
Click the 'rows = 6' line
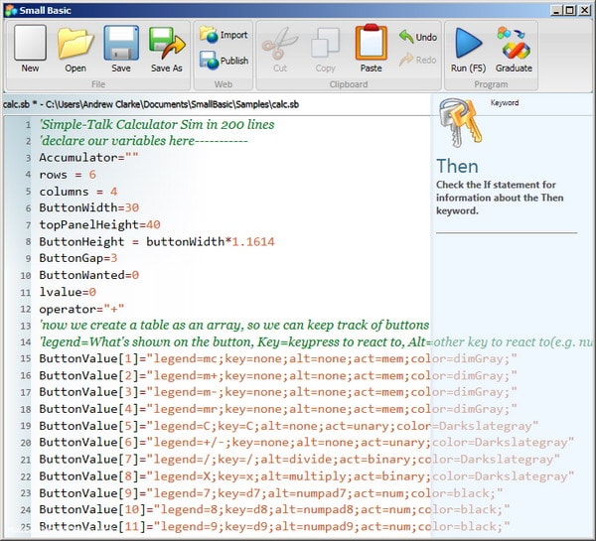[x=68, y=175]
